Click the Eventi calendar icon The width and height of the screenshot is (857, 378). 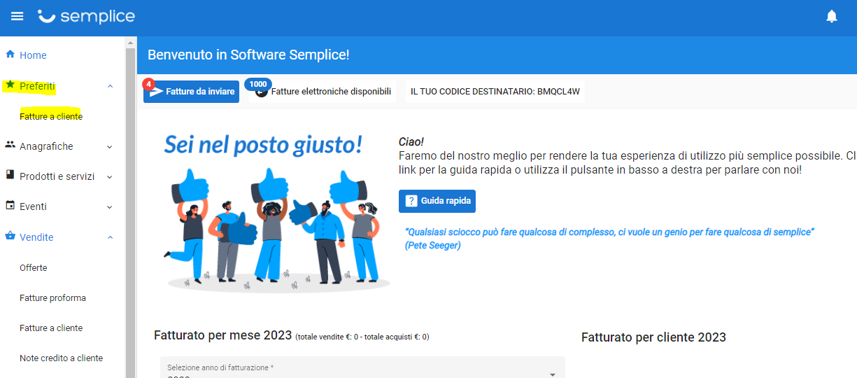[10, 206]
